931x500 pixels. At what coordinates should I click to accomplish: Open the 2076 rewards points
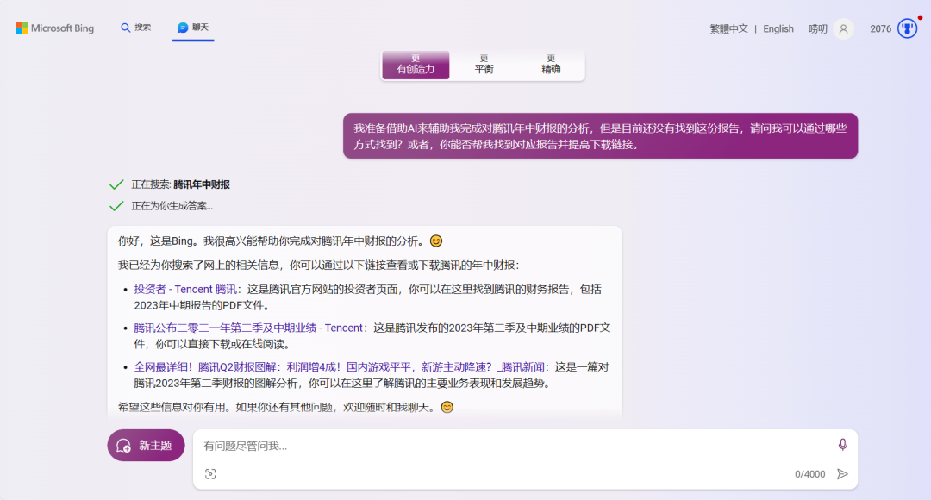click(880, 28)
